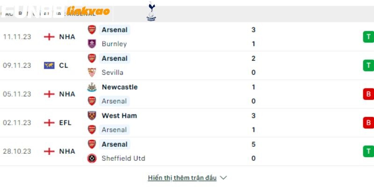The width and height of the screenshot is (374, 187).
Task: Click the Sheffield Utd club crest
Action: point(92,158)
